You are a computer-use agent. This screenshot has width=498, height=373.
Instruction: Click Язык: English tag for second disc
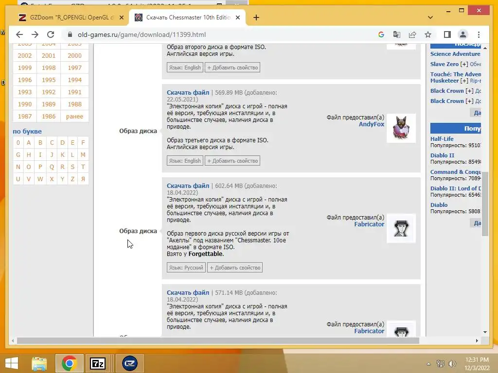coord(185,67)
